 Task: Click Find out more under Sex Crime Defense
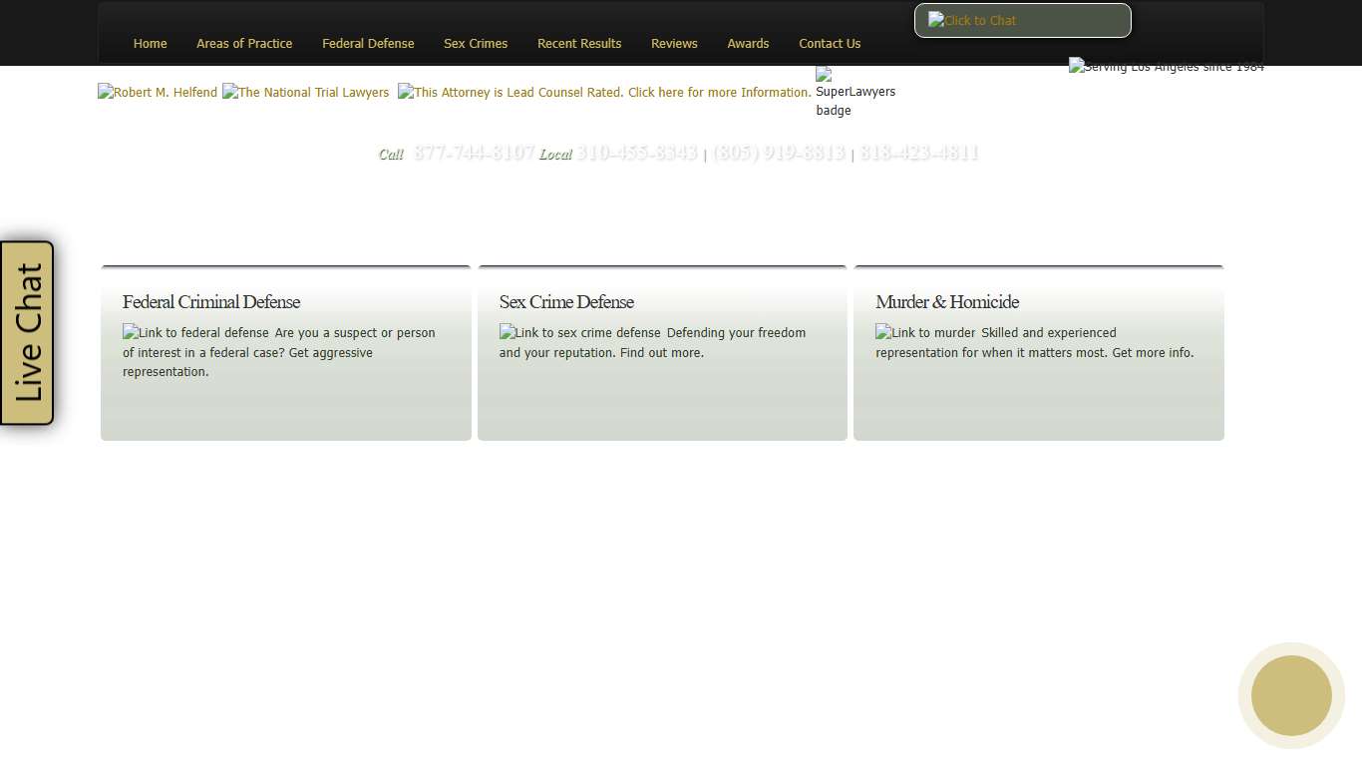point(661,352)
